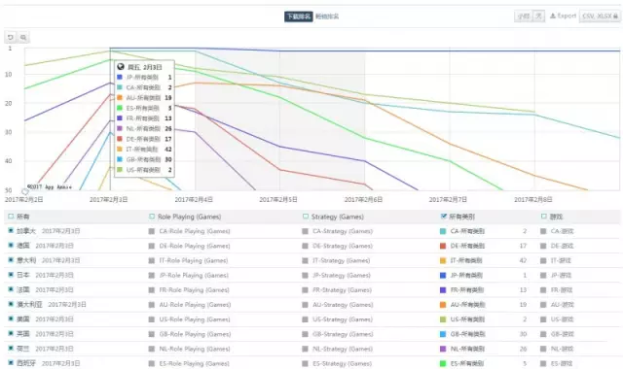Click the NL-Role Playing (Games) label
This screenshot has height=369, width=623.
pyautogui.click(x=195, y=349)
